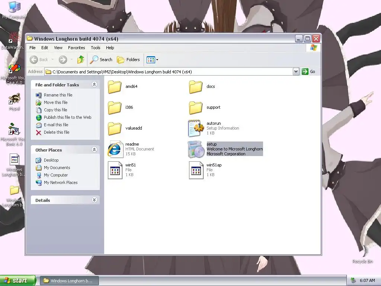The image size is (381, 286).
Task: Open the amd64 folder icon
Action: click(115, 87)
